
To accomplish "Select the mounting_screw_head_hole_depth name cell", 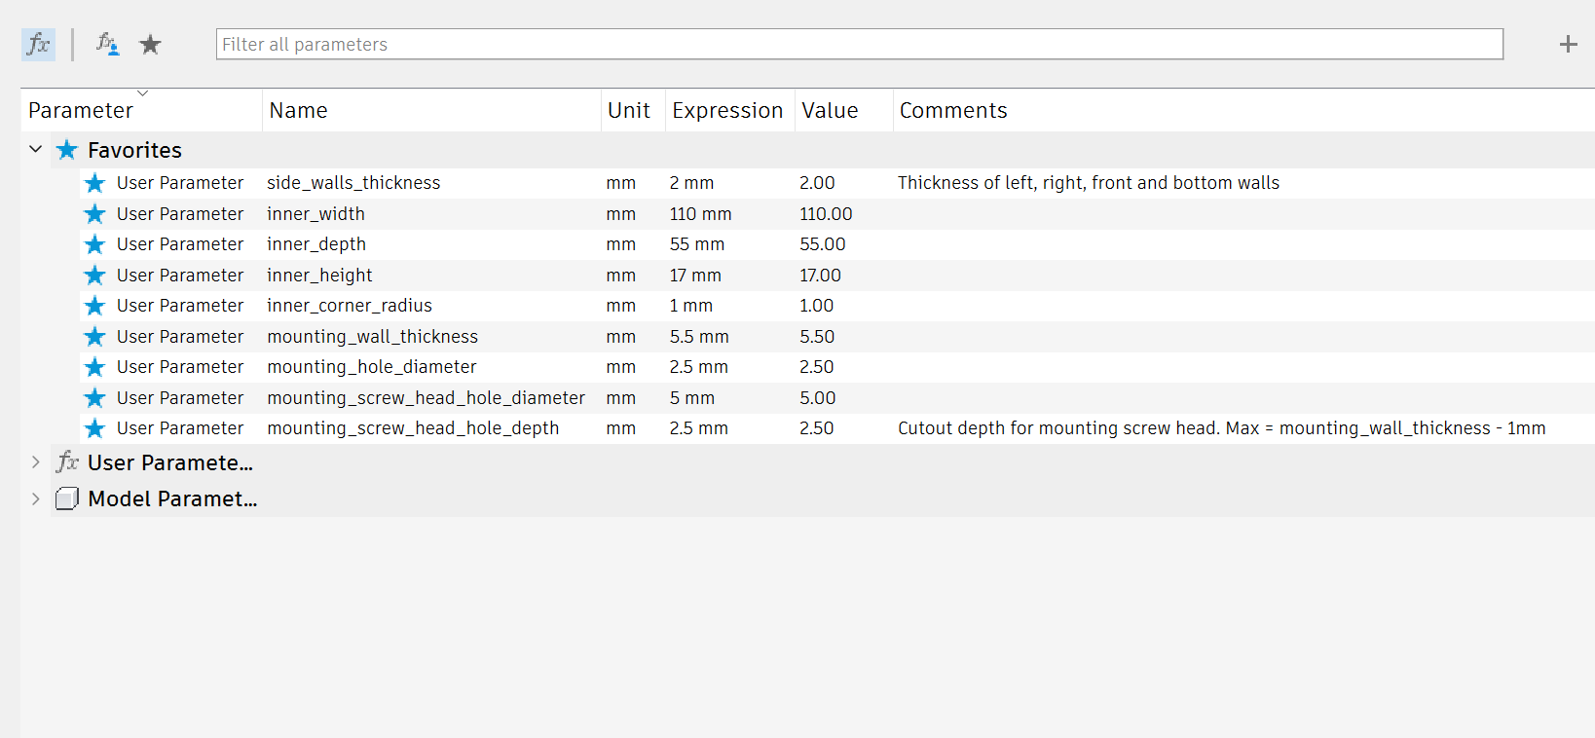I will tap(413, 428).
